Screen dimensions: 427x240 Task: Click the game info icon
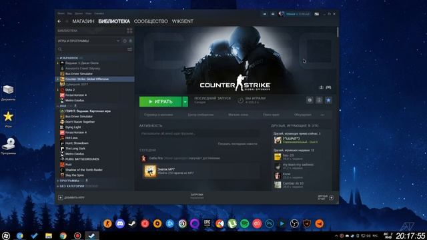(x=319, y=100)
